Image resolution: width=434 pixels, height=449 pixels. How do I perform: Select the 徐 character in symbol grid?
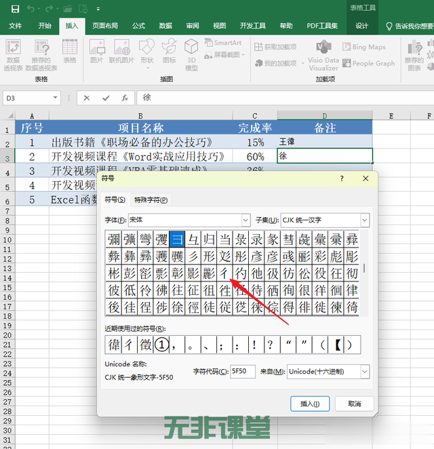(x=177, y=307)
